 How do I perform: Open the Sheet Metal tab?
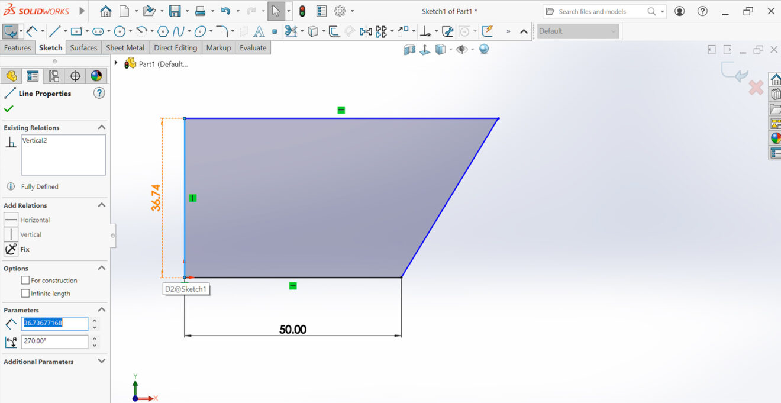point(125,48)
